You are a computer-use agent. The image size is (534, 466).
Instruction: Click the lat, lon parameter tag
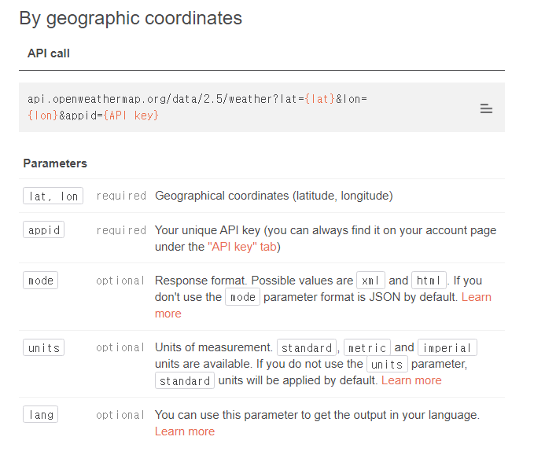[x=53, y=196]
